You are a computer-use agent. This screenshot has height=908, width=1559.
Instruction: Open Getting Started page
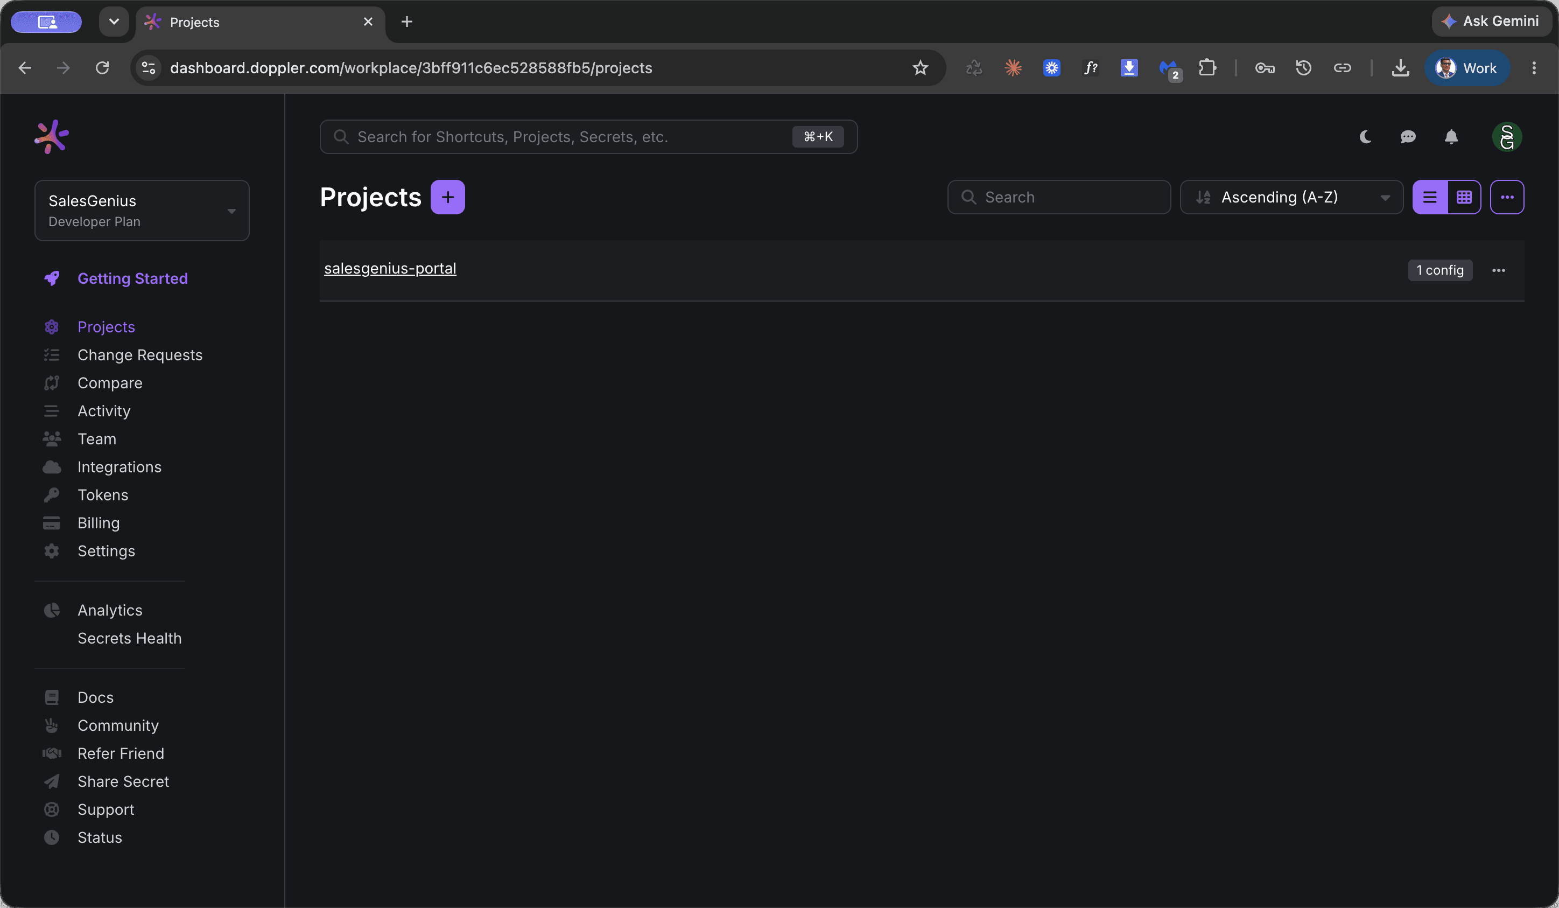tap(132, 278)
